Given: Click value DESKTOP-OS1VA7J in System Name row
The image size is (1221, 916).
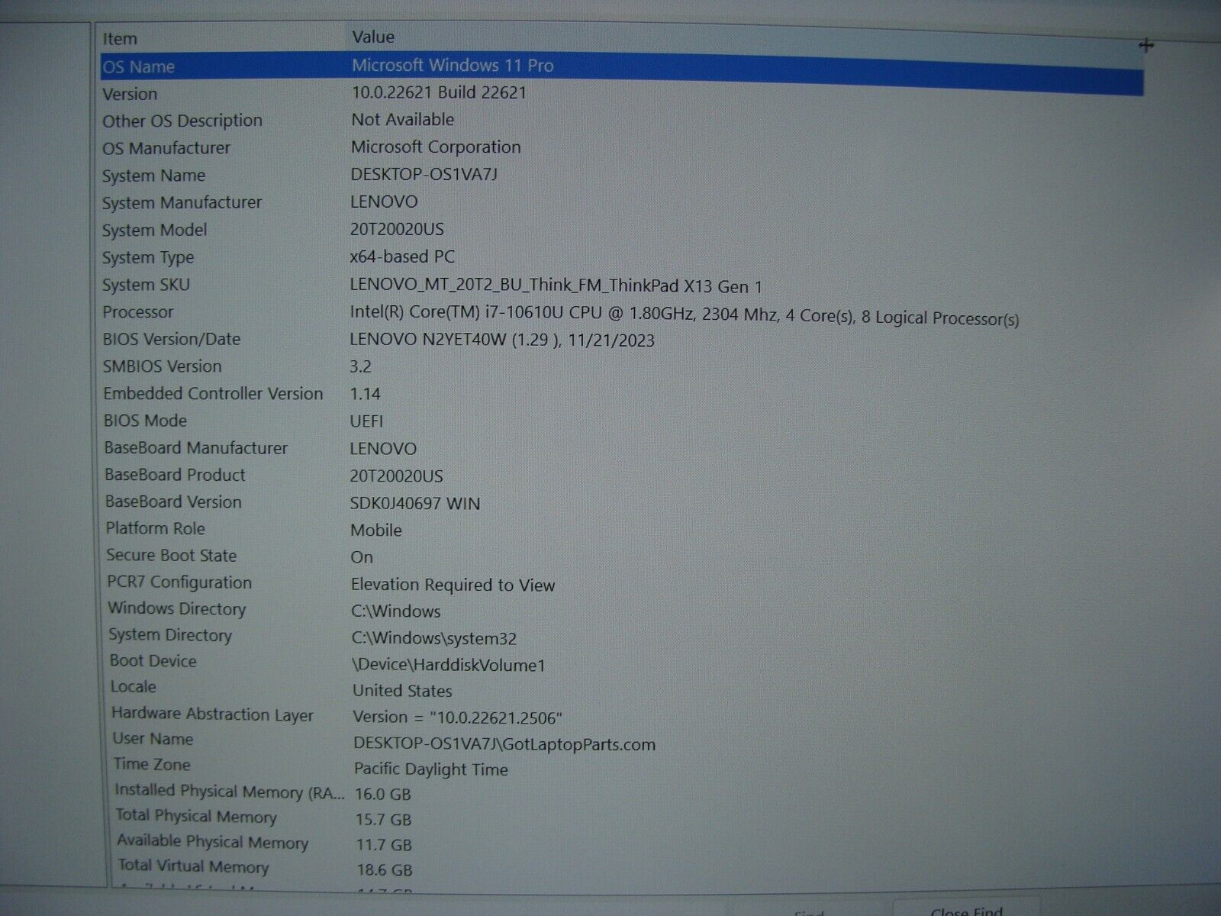Looking at the screenshot, I should (424, 174).
